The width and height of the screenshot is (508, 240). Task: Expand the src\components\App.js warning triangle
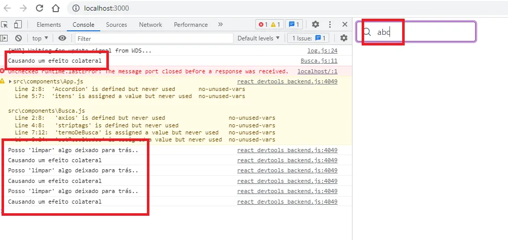coord(10,82)
